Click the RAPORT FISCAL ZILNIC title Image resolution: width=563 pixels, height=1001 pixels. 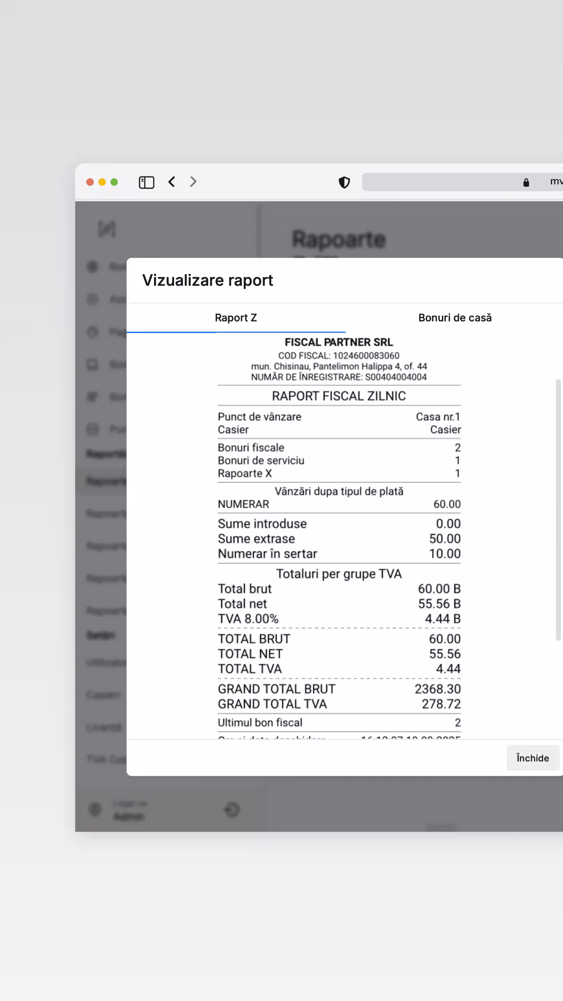[339, 396]
